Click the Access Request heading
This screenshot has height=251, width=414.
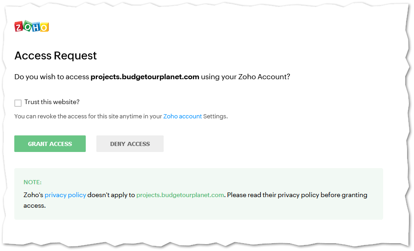pos(55,56)
